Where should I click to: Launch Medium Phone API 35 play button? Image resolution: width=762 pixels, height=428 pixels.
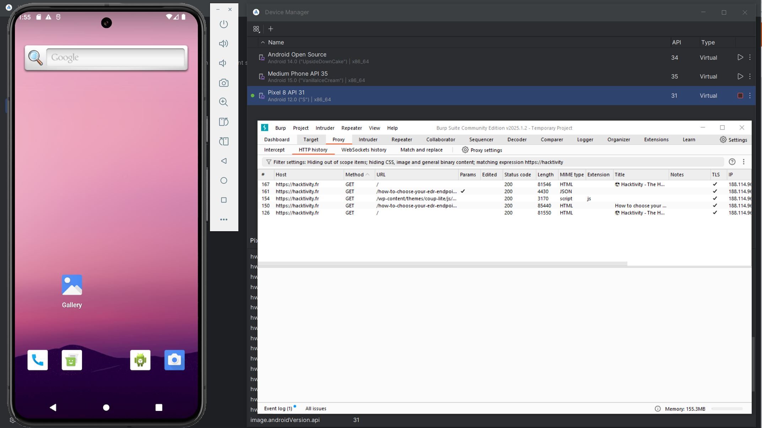pyautogui.click(x=740, y=76)
